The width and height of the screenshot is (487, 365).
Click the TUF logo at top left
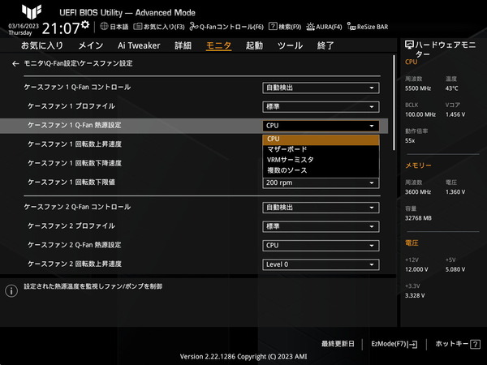coord(32,11)
